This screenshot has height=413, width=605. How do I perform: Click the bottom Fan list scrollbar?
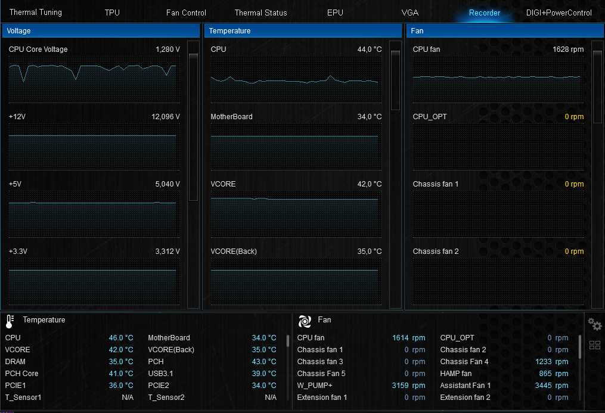(x=580, y=346)
